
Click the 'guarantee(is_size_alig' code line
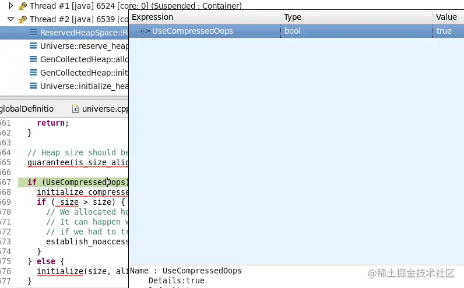[78, 162]
